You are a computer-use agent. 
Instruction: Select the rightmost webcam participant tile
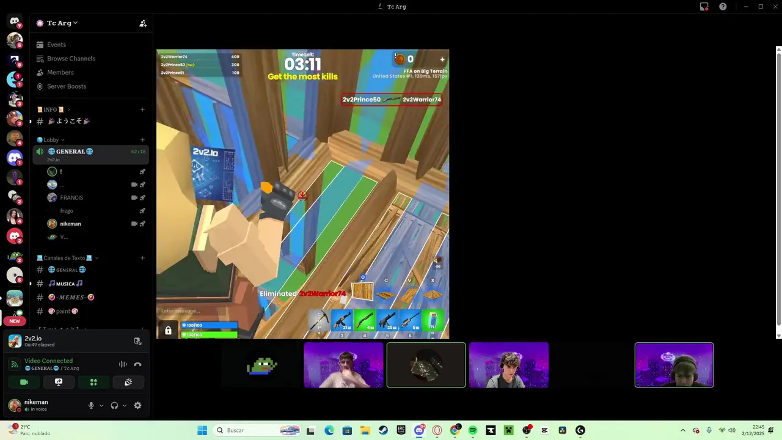coord(674,365)
